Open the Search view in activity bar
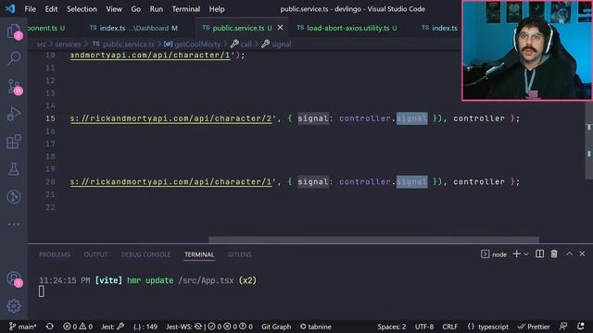 14,58
